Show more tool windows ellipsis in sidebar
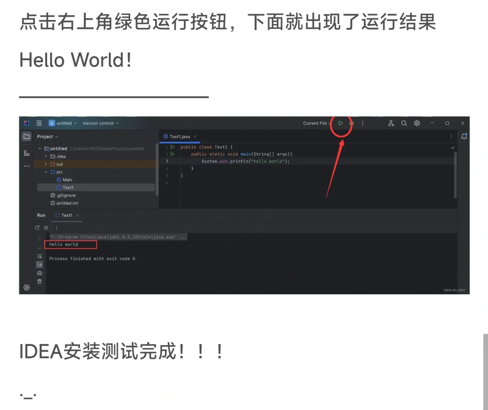The image size is (488, 410). (27, 166)
